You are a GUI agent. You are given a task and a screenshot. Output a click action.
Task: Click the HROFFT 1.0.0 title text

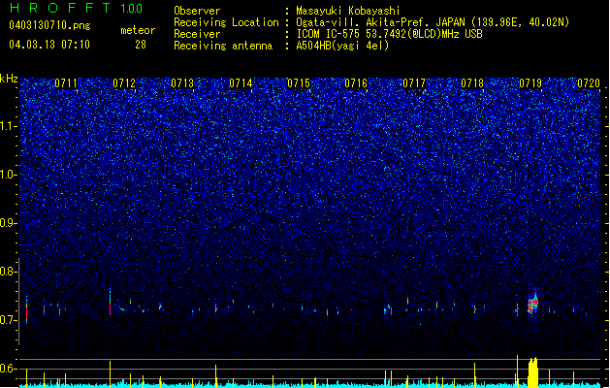[76, 8]
